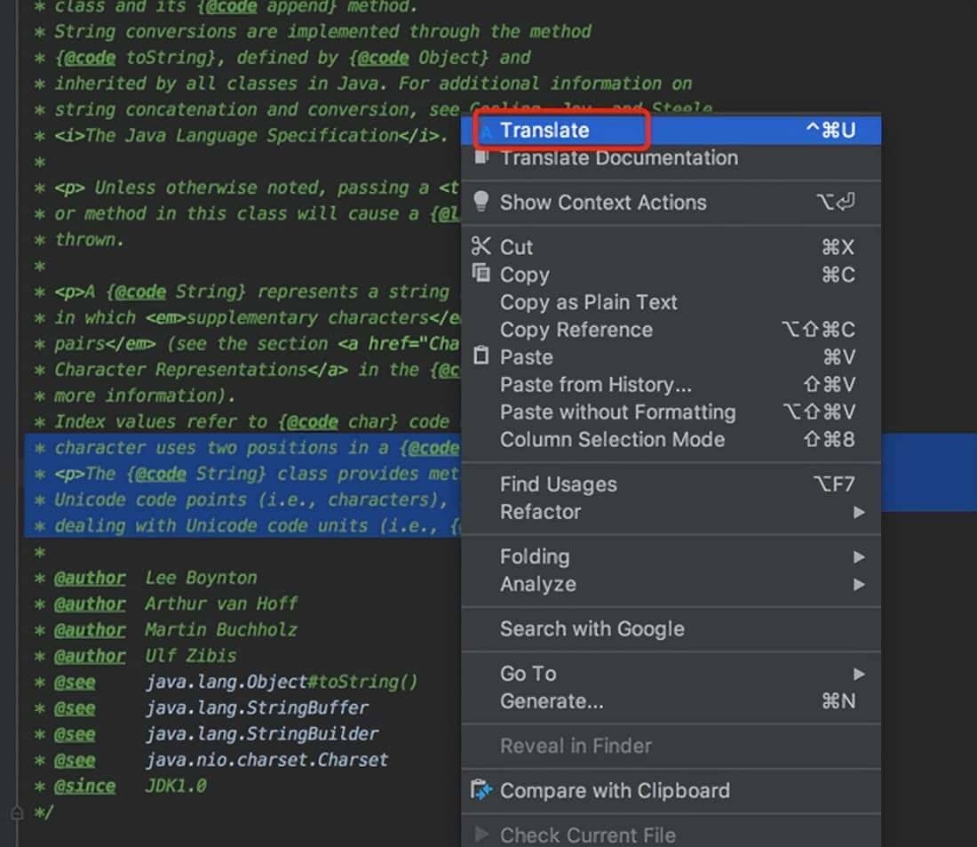Expand the Refactor submenu arrow
The height and width of the screenshot is (847, 977).
[858, 512]
